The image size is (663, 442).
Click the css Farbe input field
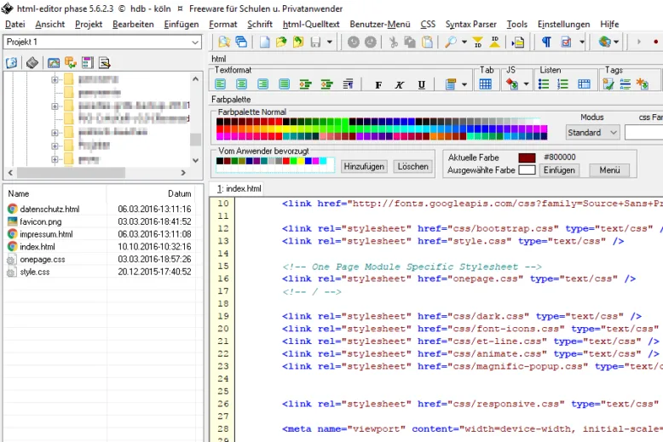tap(643, 133)
